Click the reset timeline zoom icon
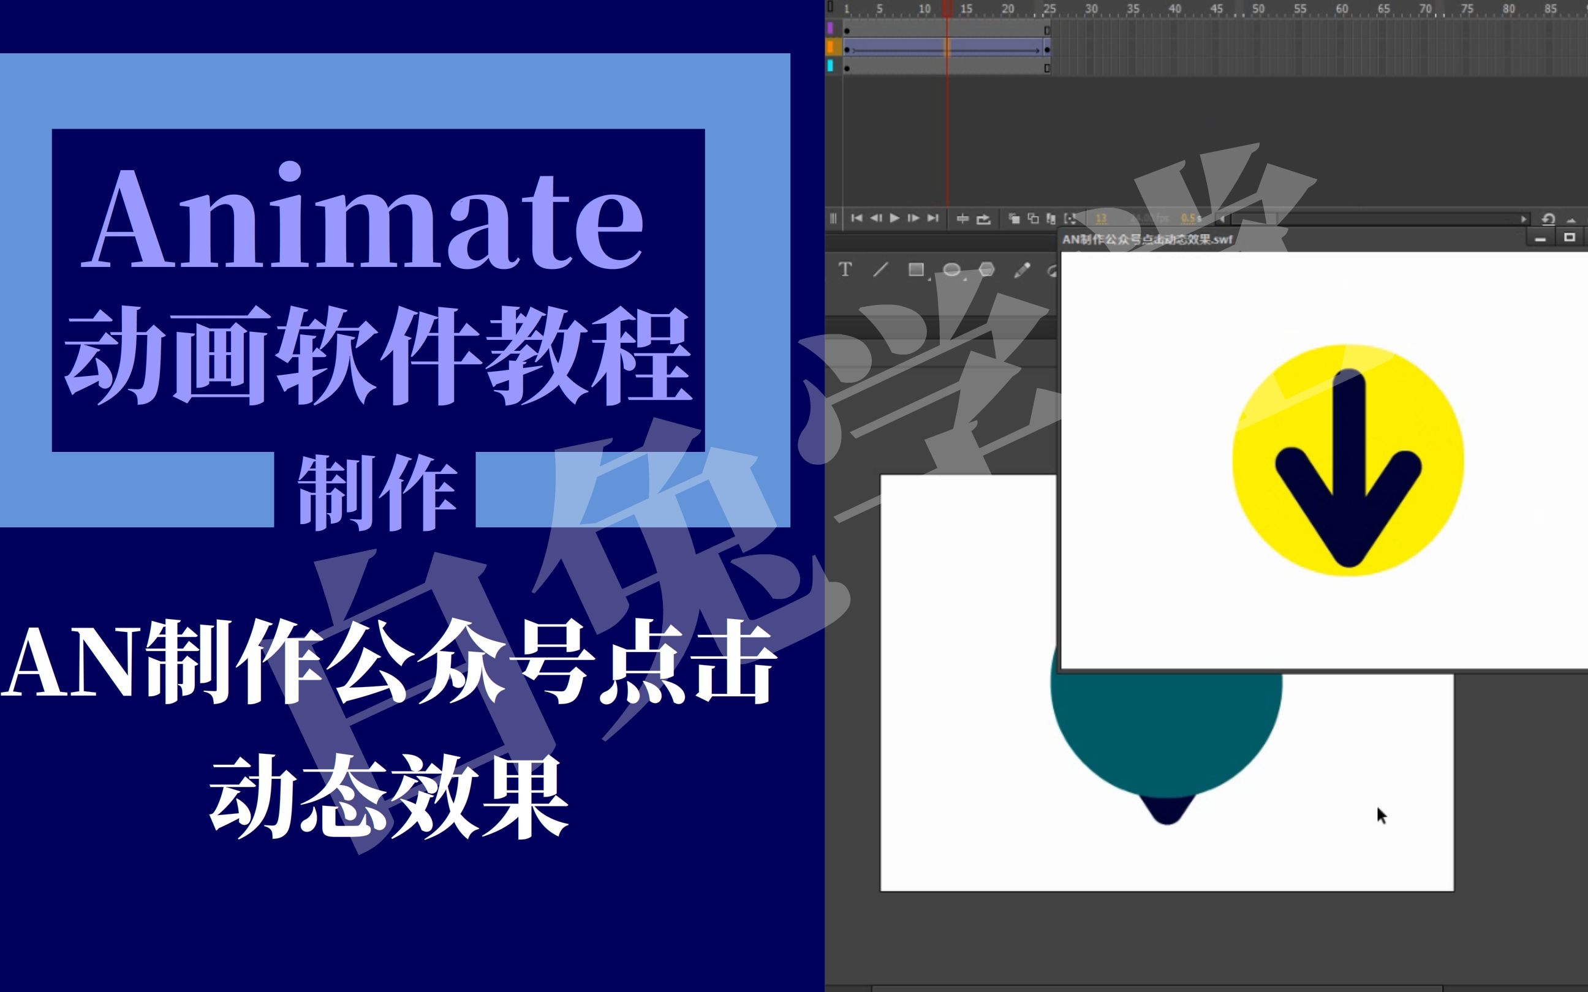The height and width of the screenshot is (992, 1588). 1548,219
